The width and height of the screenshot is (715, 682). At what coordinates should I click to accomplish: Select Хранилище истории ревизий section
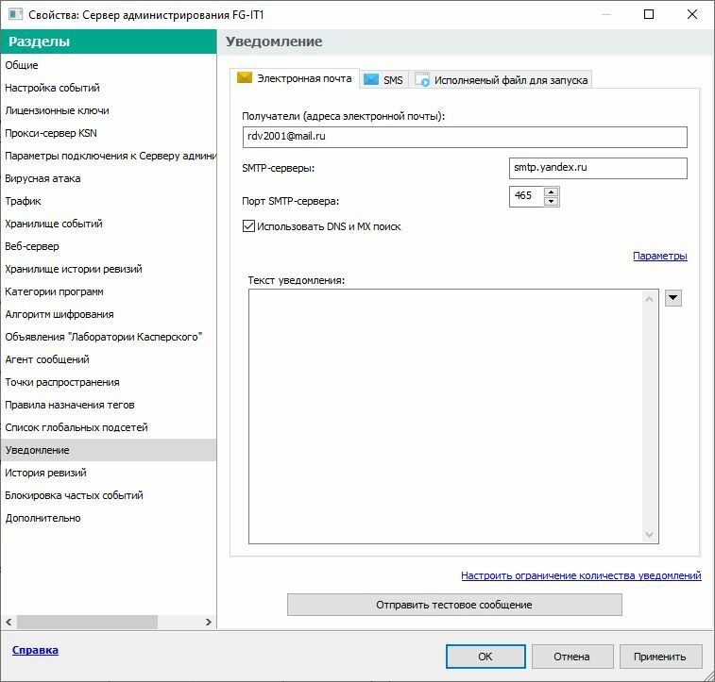pyautogui.click(x=108, y=269)
